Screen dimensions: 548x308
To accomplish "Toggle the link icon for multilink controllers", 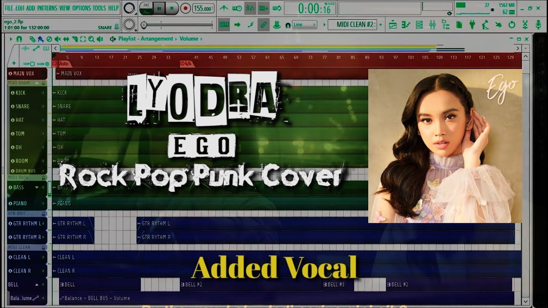I will coord(264,25).
